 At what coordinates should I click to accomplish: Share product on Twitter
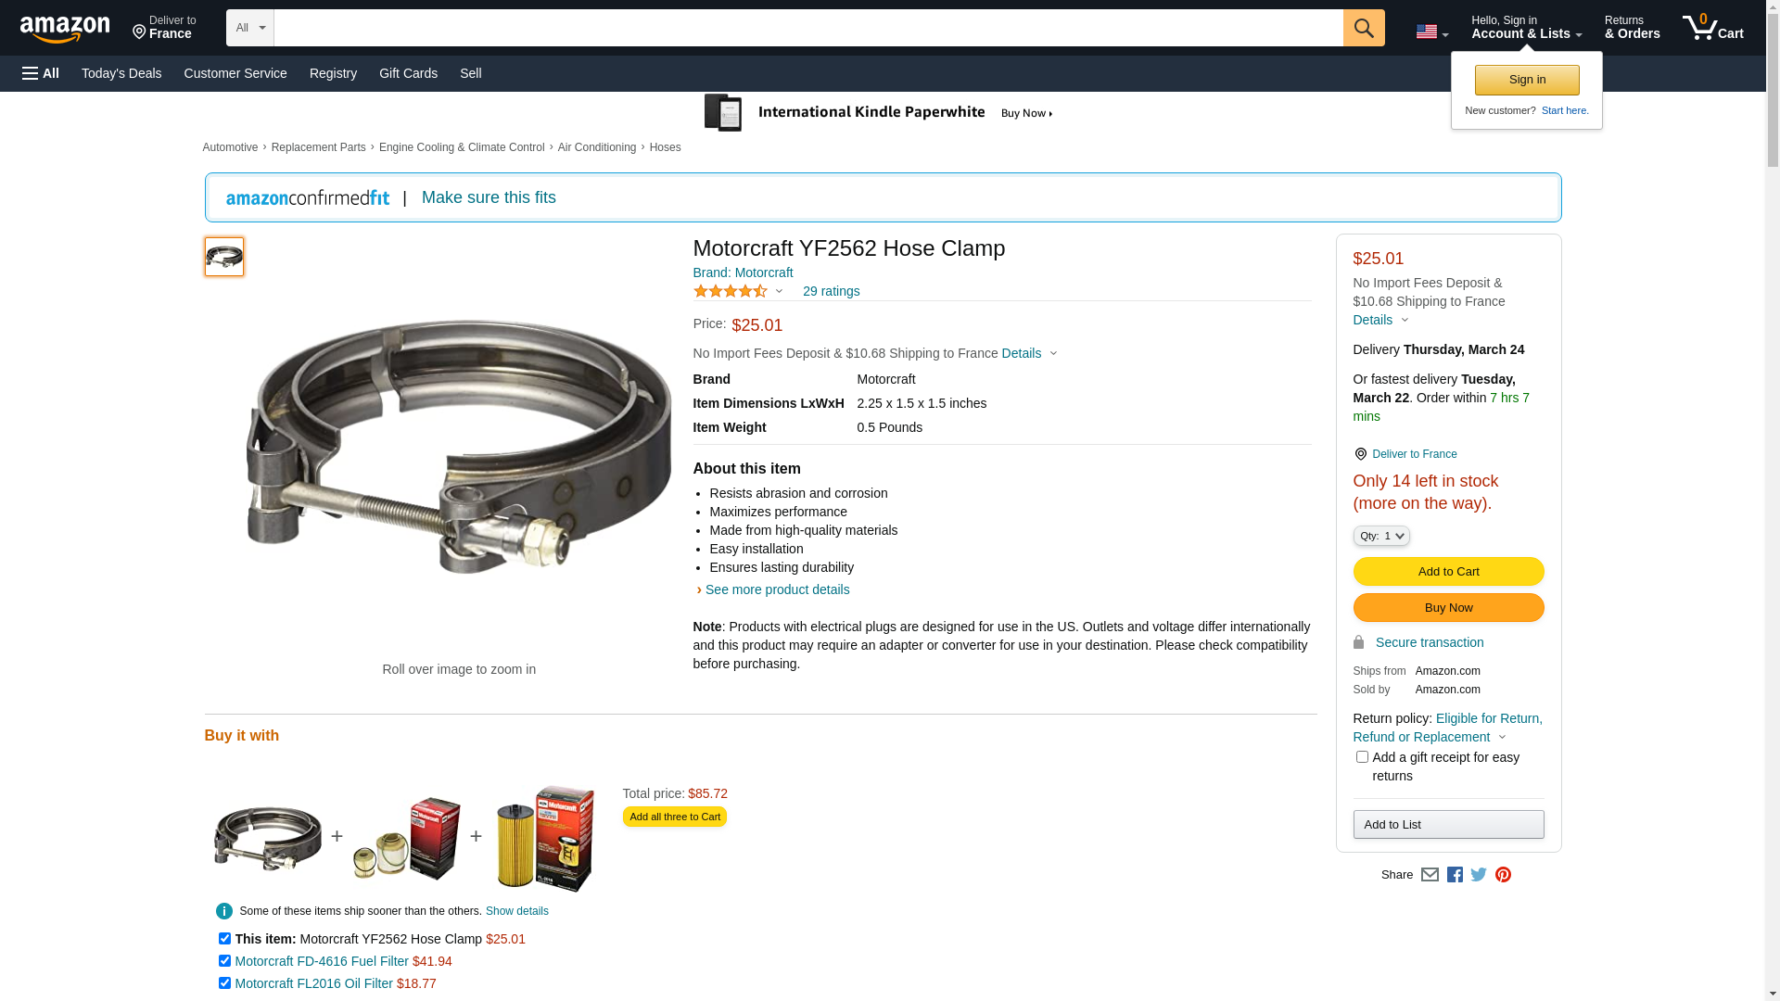pyautogui.click(x=1479, y=875)
